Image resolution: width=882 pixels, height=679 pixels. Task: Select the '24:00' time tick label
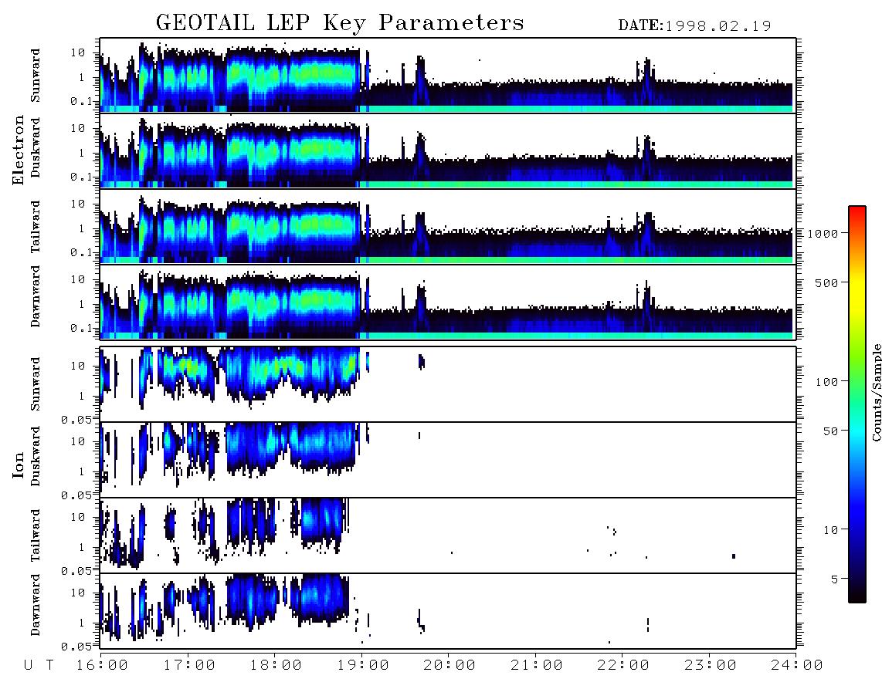tap(797, 665)
